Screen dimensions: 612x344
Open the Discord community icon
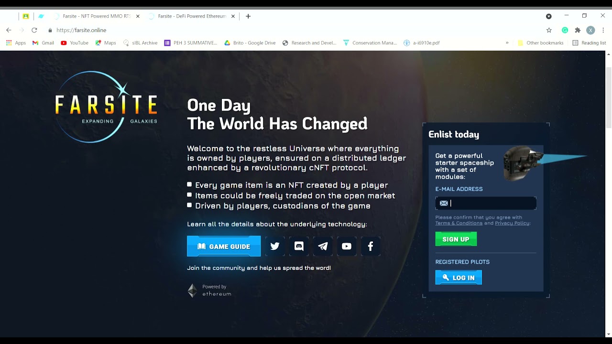pos(299,247)
